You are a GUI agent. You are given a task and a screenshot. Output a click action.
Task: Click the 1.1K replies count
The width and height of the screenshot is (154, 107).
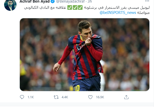point(31,97)
